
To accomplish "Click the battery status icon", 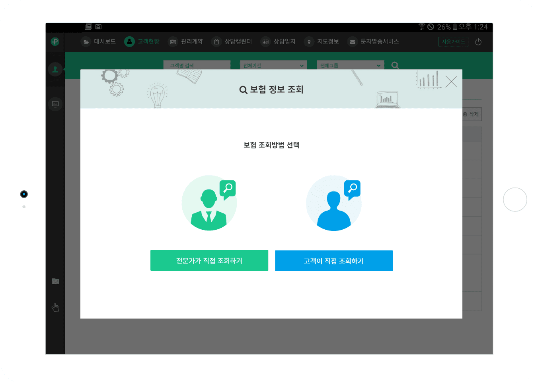I will tap(455, 27).
